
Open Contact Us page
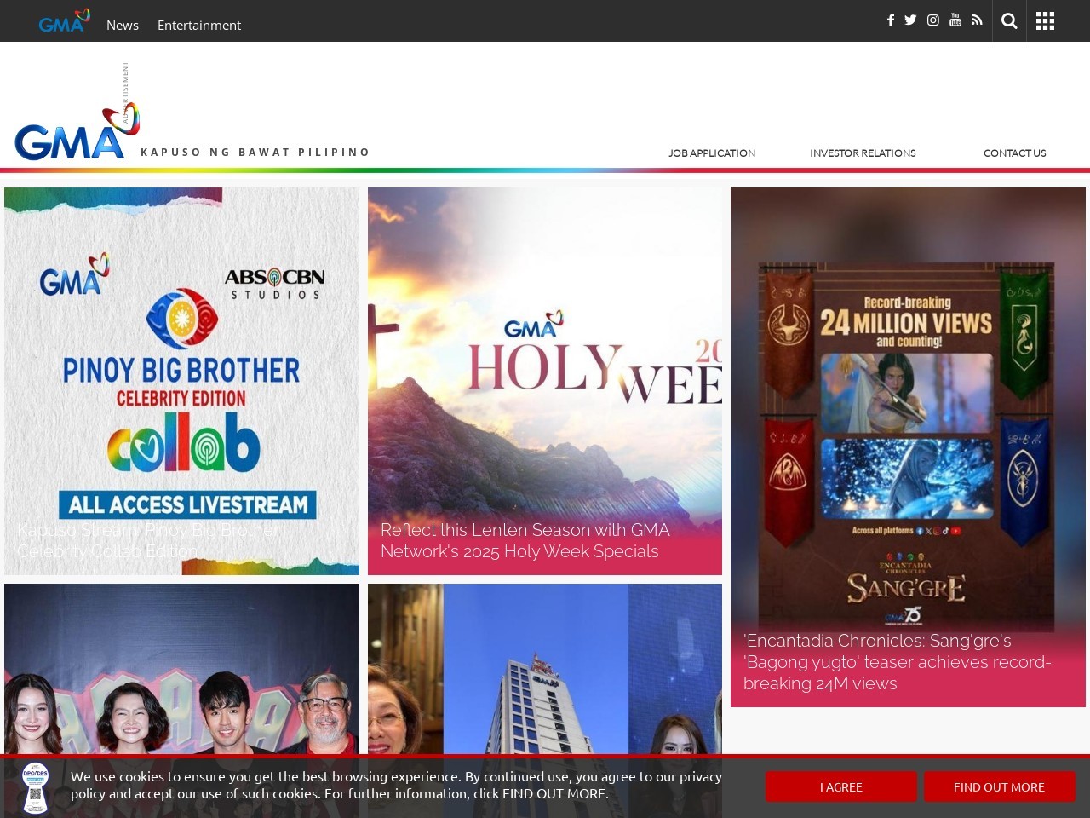click(1014, 153)
